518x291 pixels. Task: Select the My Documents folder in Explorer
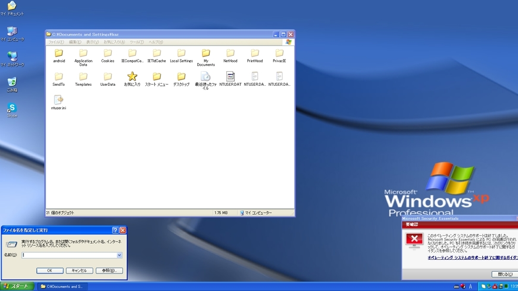(206, 57)
